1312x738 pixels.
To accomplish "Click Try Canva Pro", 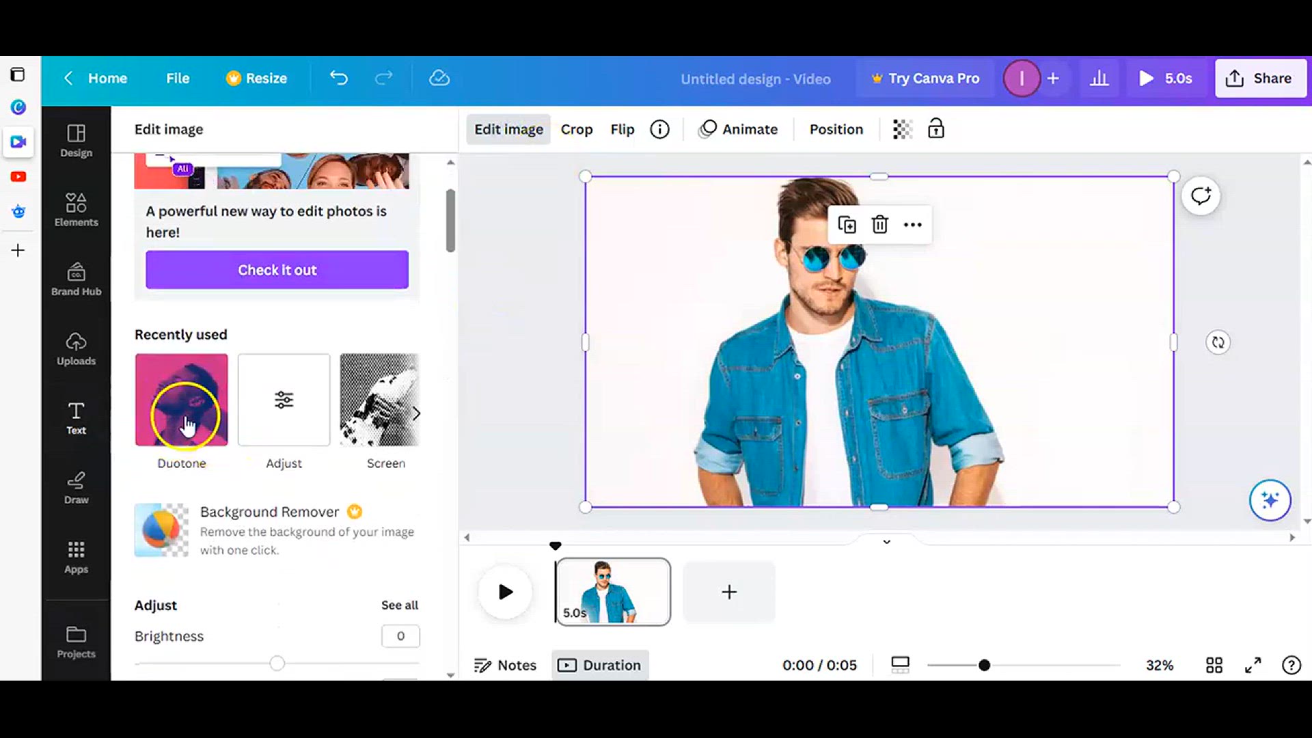I will [925, 79].
